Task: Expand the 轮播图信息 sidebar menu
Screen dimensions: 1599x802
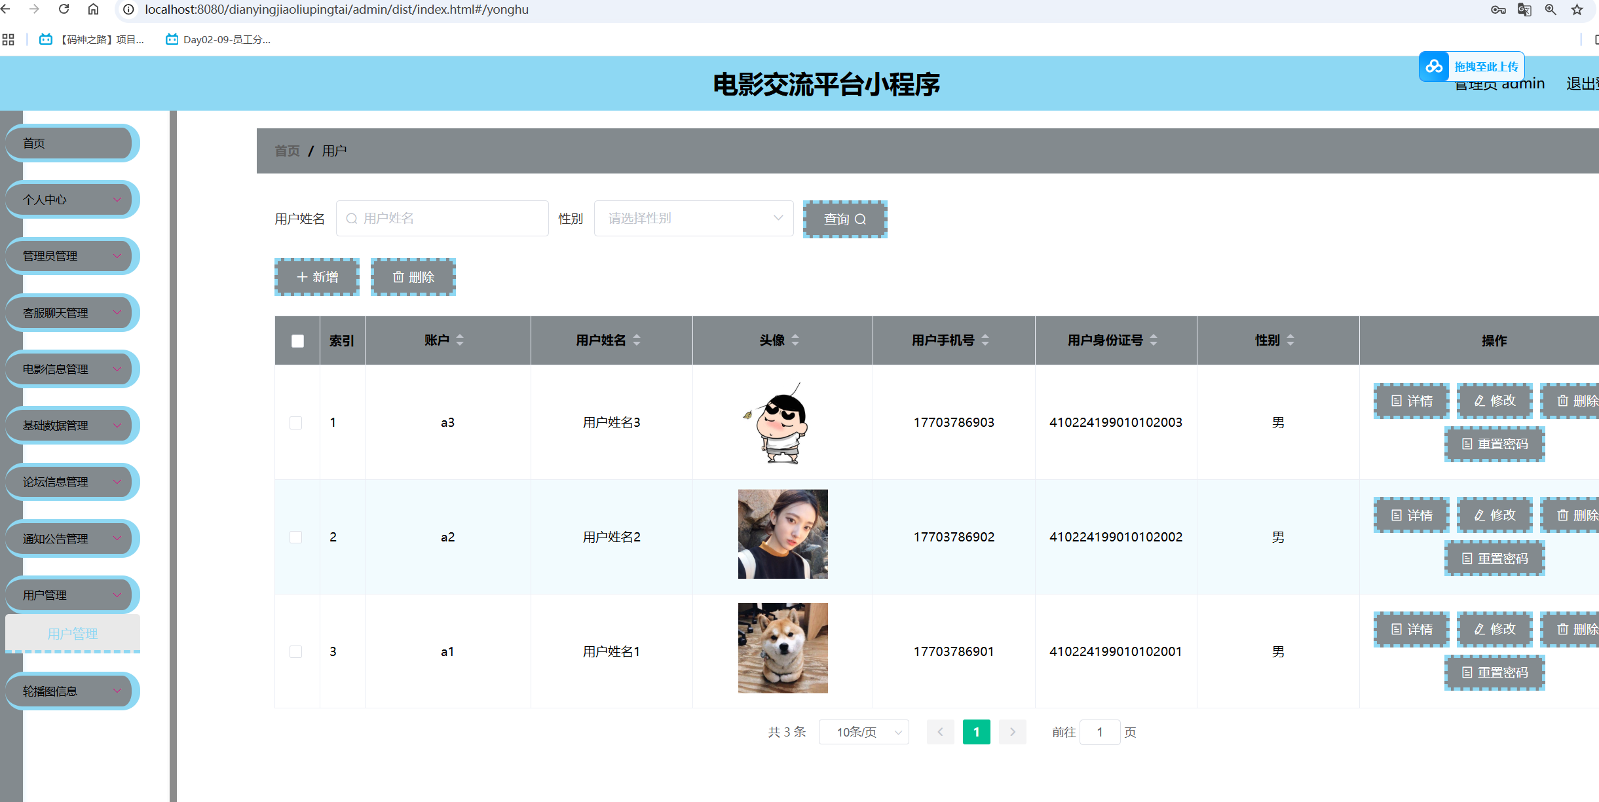Action: click(x=72, y=691)
